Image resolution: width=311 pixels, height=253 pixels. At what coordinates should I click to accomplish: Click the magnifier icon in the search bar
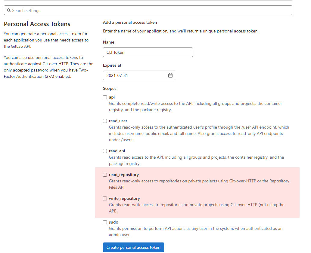9,11
